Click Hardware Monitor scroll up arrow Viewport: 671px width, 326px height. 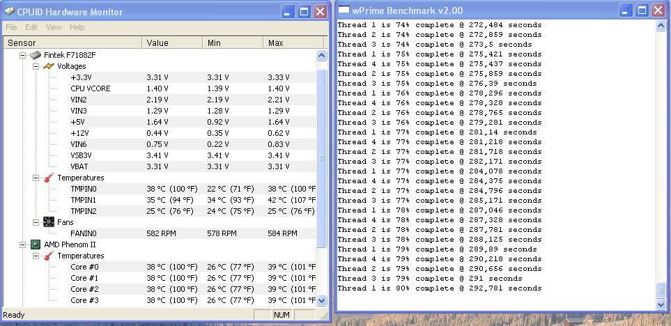pyautogui.click(x=321, y=55)
